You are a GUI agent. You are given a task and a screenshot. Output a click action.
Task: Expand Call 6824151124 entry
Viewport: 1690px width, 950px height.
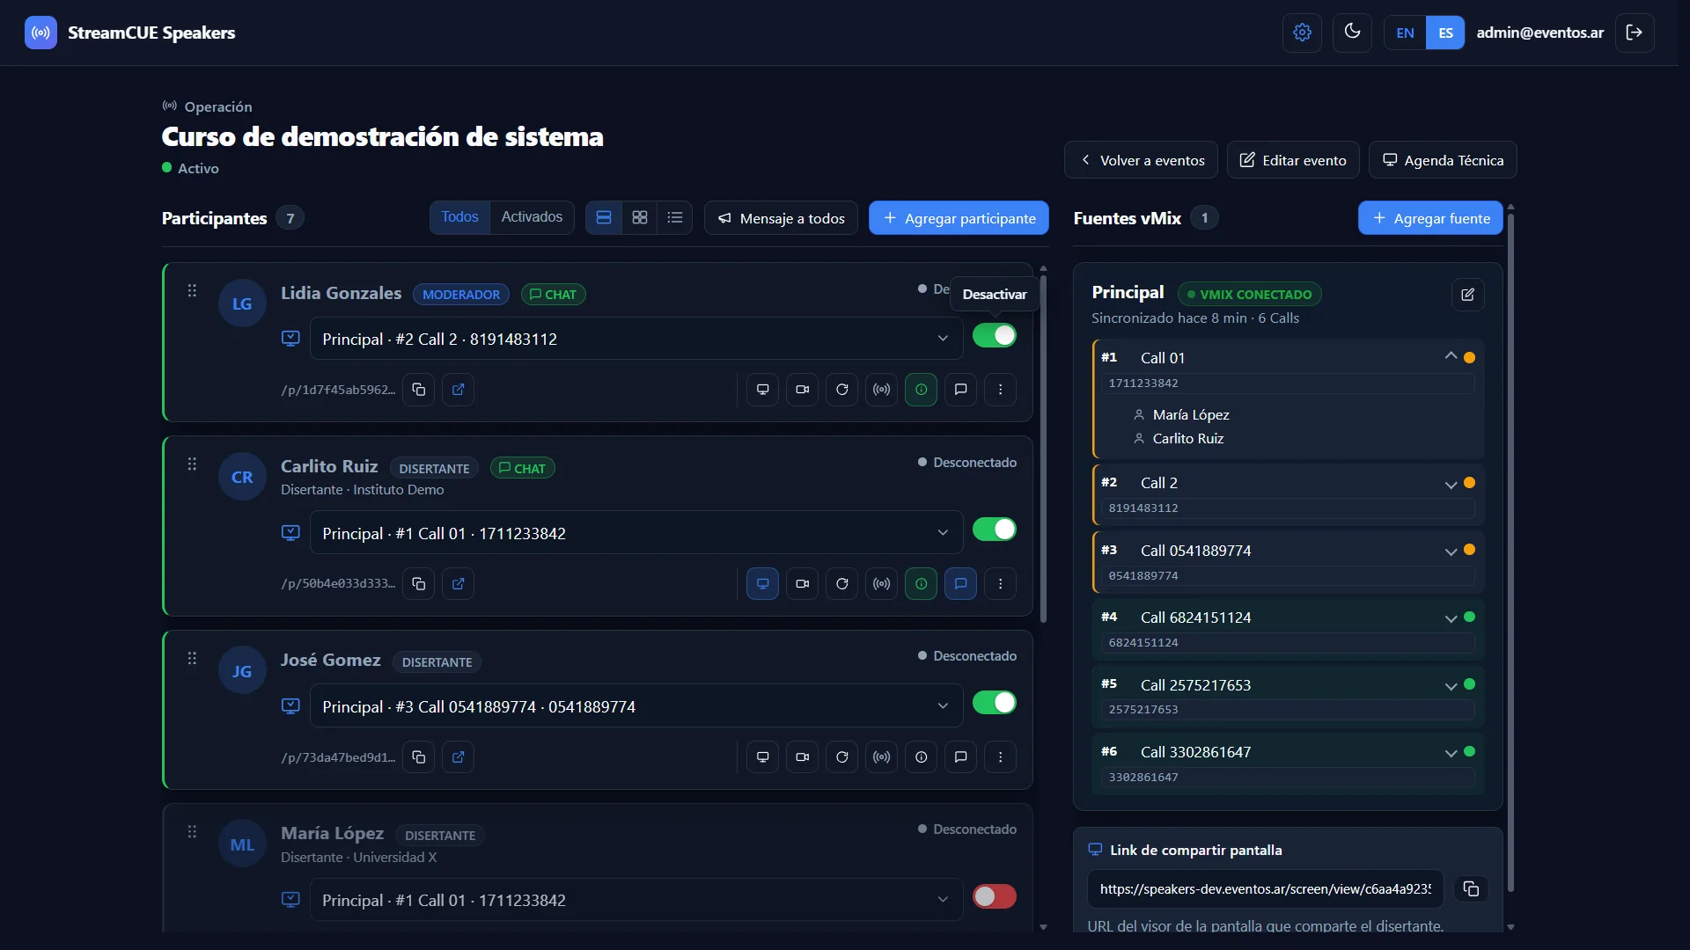point(1451,618)
